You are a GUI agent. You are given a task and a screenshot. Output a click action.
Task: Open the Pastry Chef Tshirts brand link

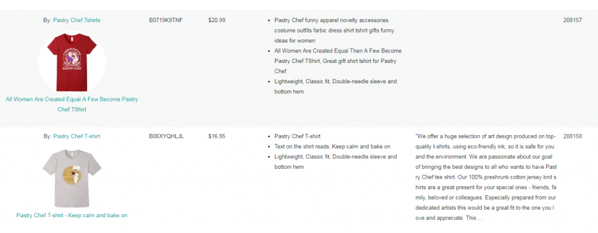click(77, 20)
